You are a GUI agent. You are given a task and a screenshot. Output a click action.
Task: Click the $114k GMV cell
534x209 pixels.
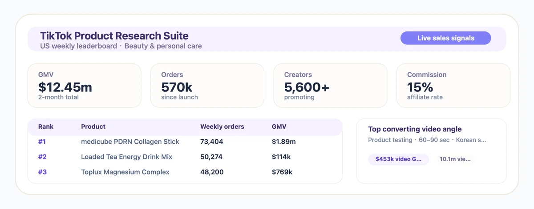coord(281,157)
